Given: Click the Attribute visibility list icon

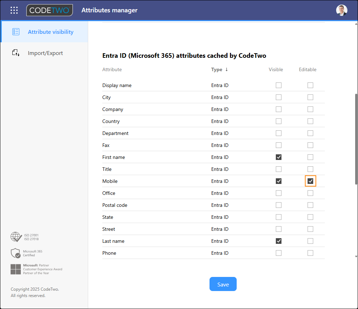Looking at the screenshot, I should coord(16,32).
